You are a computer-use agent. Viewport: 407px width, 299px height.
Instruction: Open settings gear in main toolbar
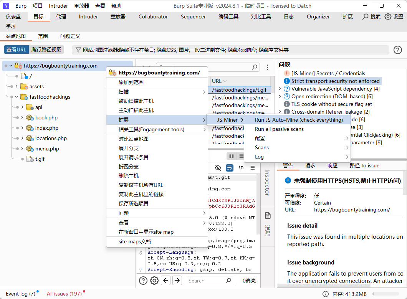pos(388,17)
